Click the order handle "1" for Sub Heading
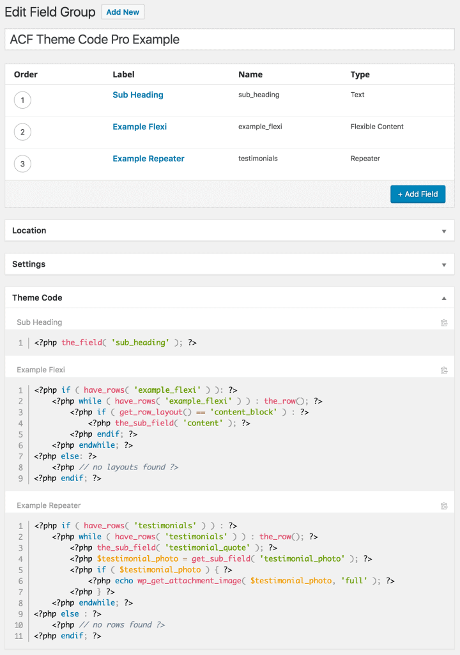Viewport: 460px width, 655px height. click(22, 100)
